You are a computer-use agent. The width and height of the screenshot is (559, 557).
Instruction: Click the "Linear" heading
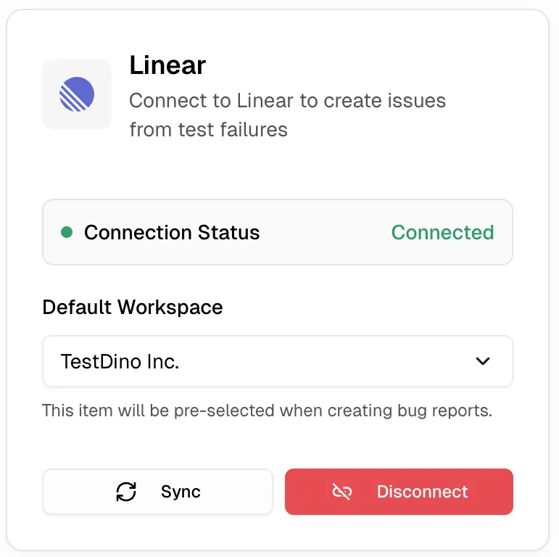[x=167, y=65]
